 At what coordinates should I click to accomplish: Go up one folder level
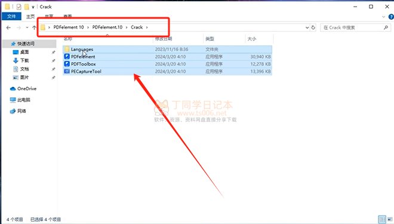click(x=34, y=27)
